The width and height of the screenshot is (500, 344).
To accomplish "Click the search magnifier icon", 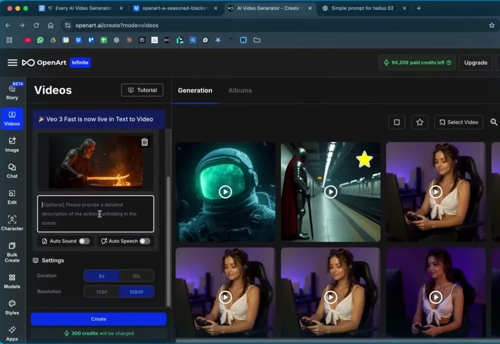I will pos(494,122).
